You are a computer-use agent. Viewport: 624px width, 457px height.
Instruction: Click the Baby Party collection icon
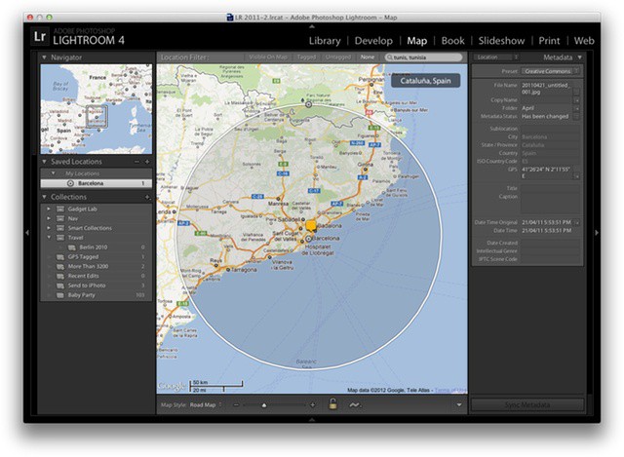[60, 295]
